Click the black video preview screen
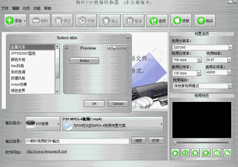The height and width of the screenshot is (167, 238). click(201, 120)
